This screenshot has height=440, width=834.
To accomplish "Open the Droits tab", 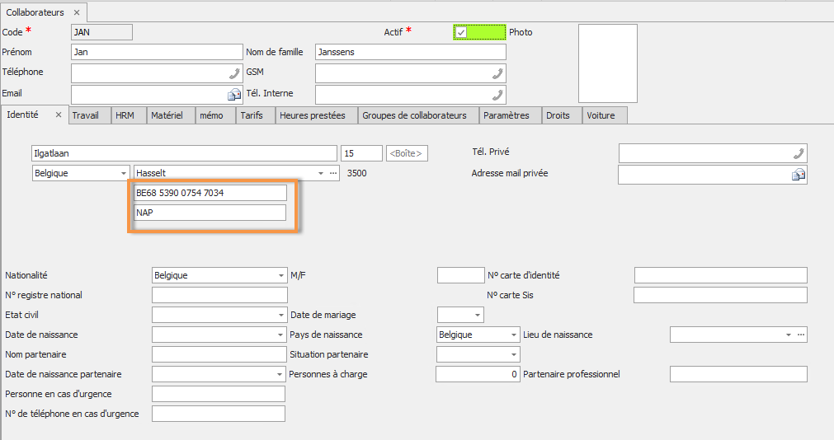I will [562, 115].
